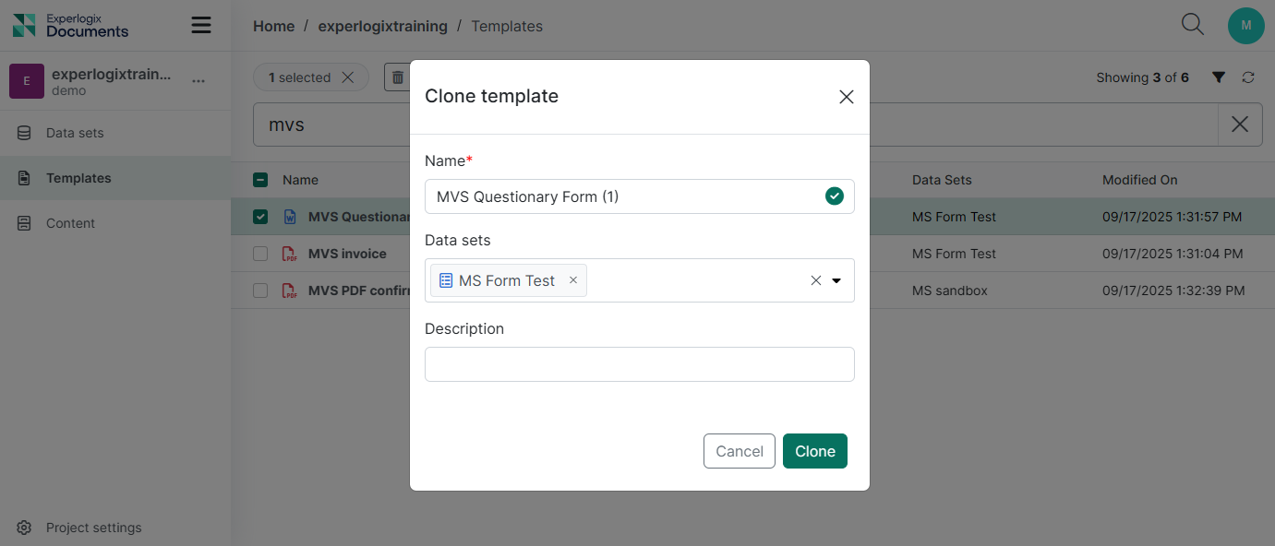1275x546 pixels.
Task: Check the MVS invoice row checkbox
Action: click(260, 254)
